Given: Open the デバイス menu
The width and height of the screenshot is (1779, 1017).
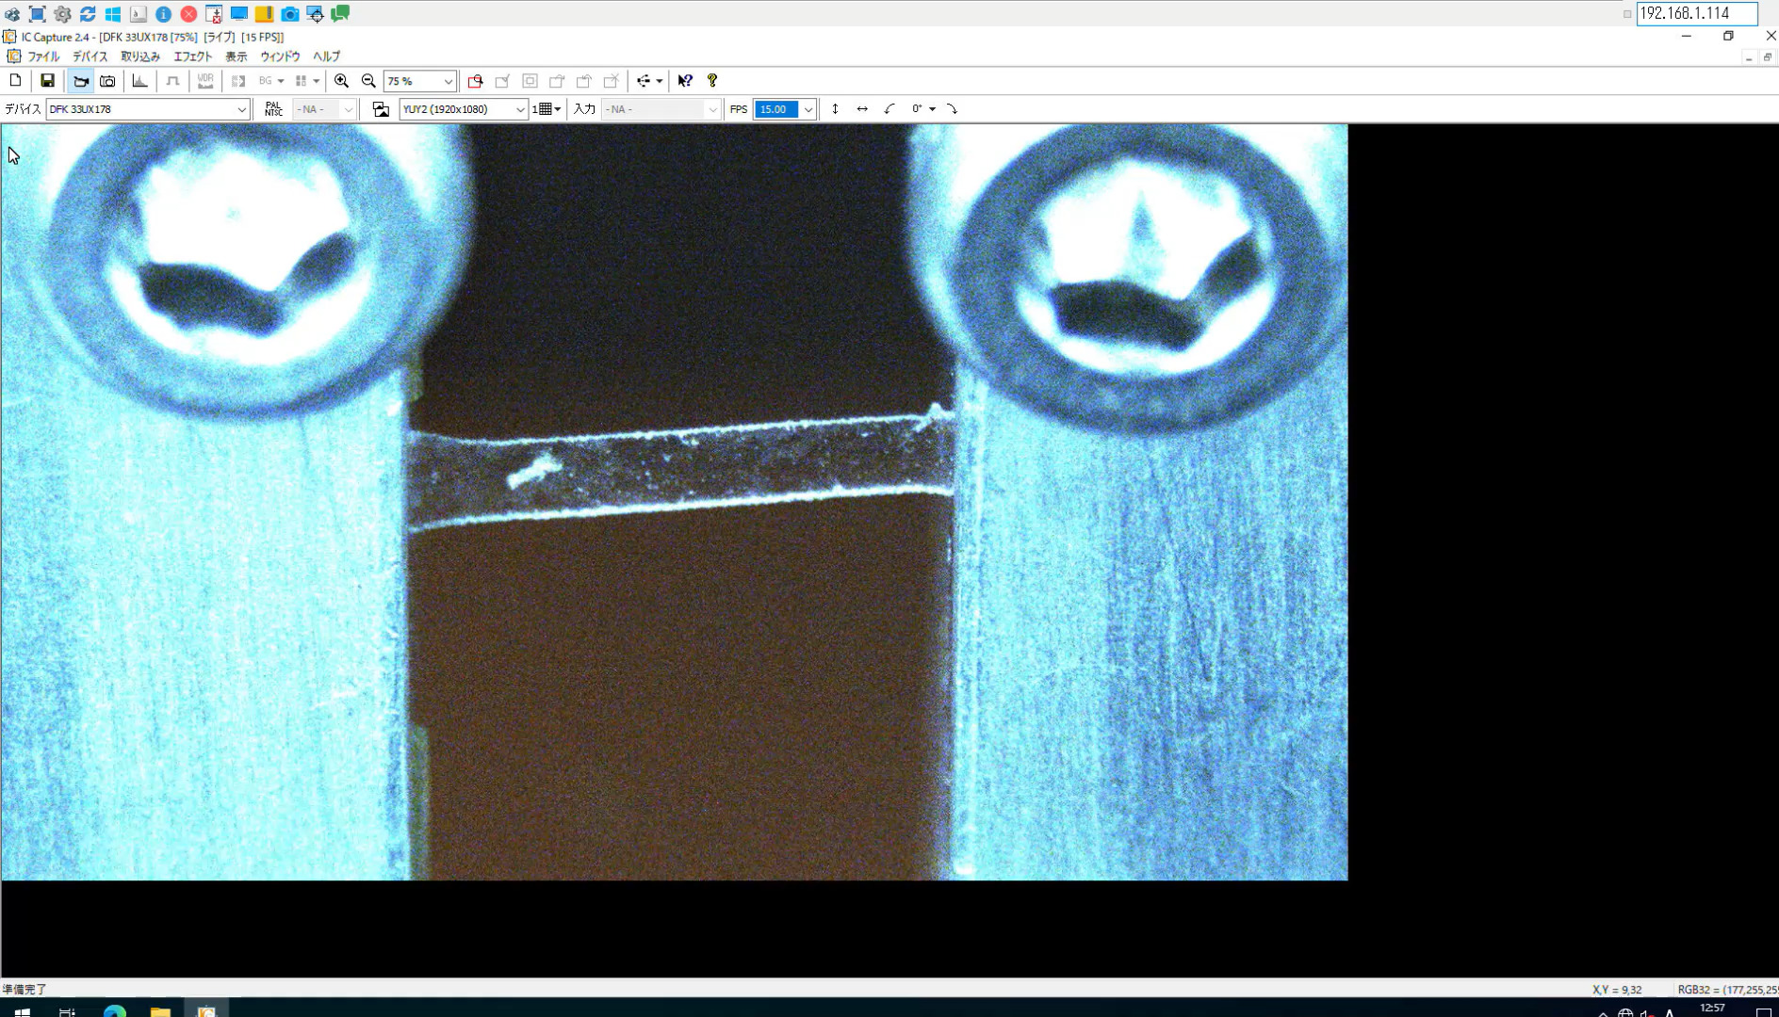Looking at the screenshot, I should tap(89, 56).
